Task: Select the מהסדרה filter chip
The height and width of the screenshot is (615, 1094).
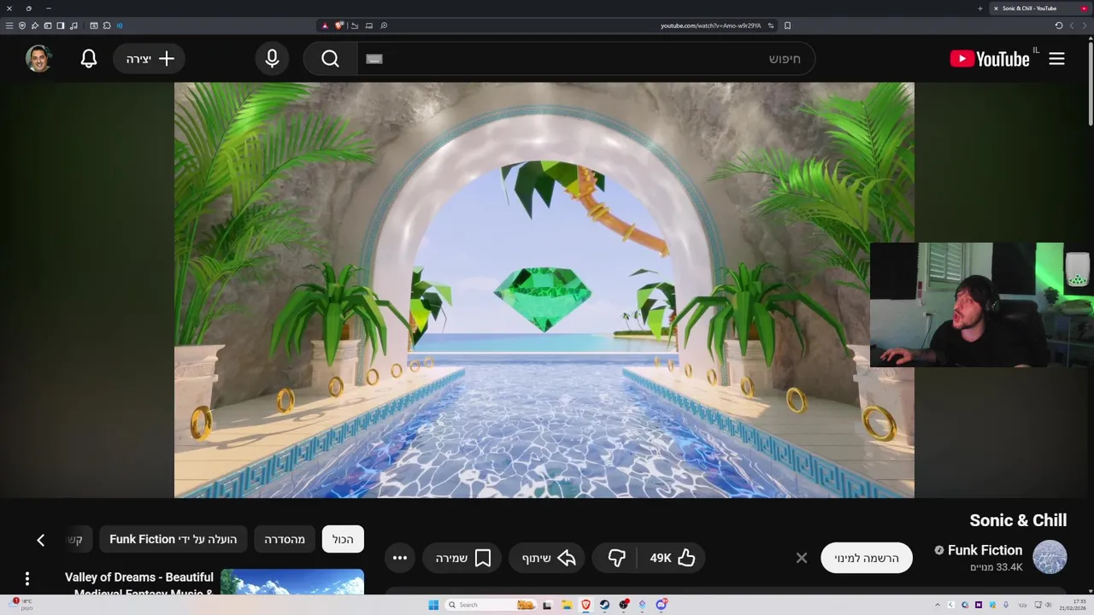Action: point(285,539)
